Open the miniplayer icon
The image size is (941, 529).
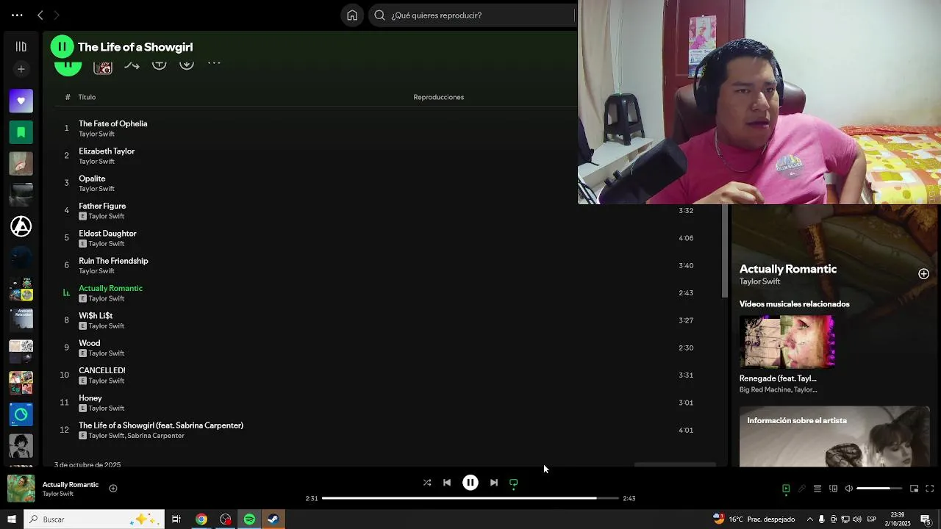pos(914,489)
